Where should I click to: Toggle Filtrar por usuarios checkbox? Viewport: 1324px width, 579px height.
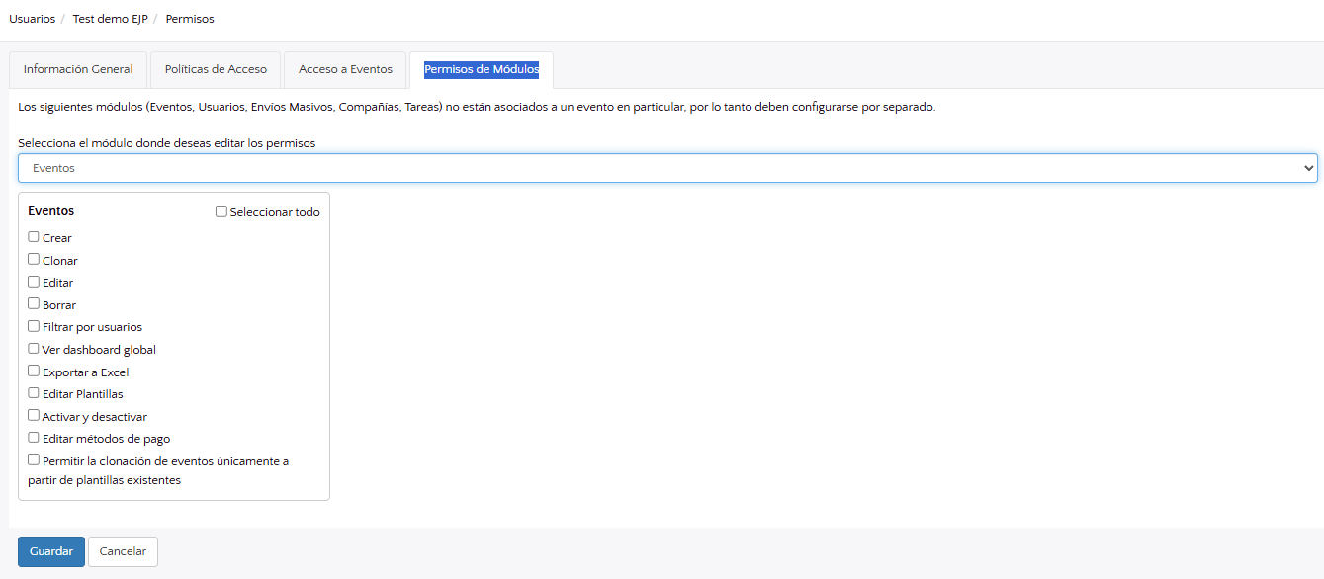click(x=34, y=326)
